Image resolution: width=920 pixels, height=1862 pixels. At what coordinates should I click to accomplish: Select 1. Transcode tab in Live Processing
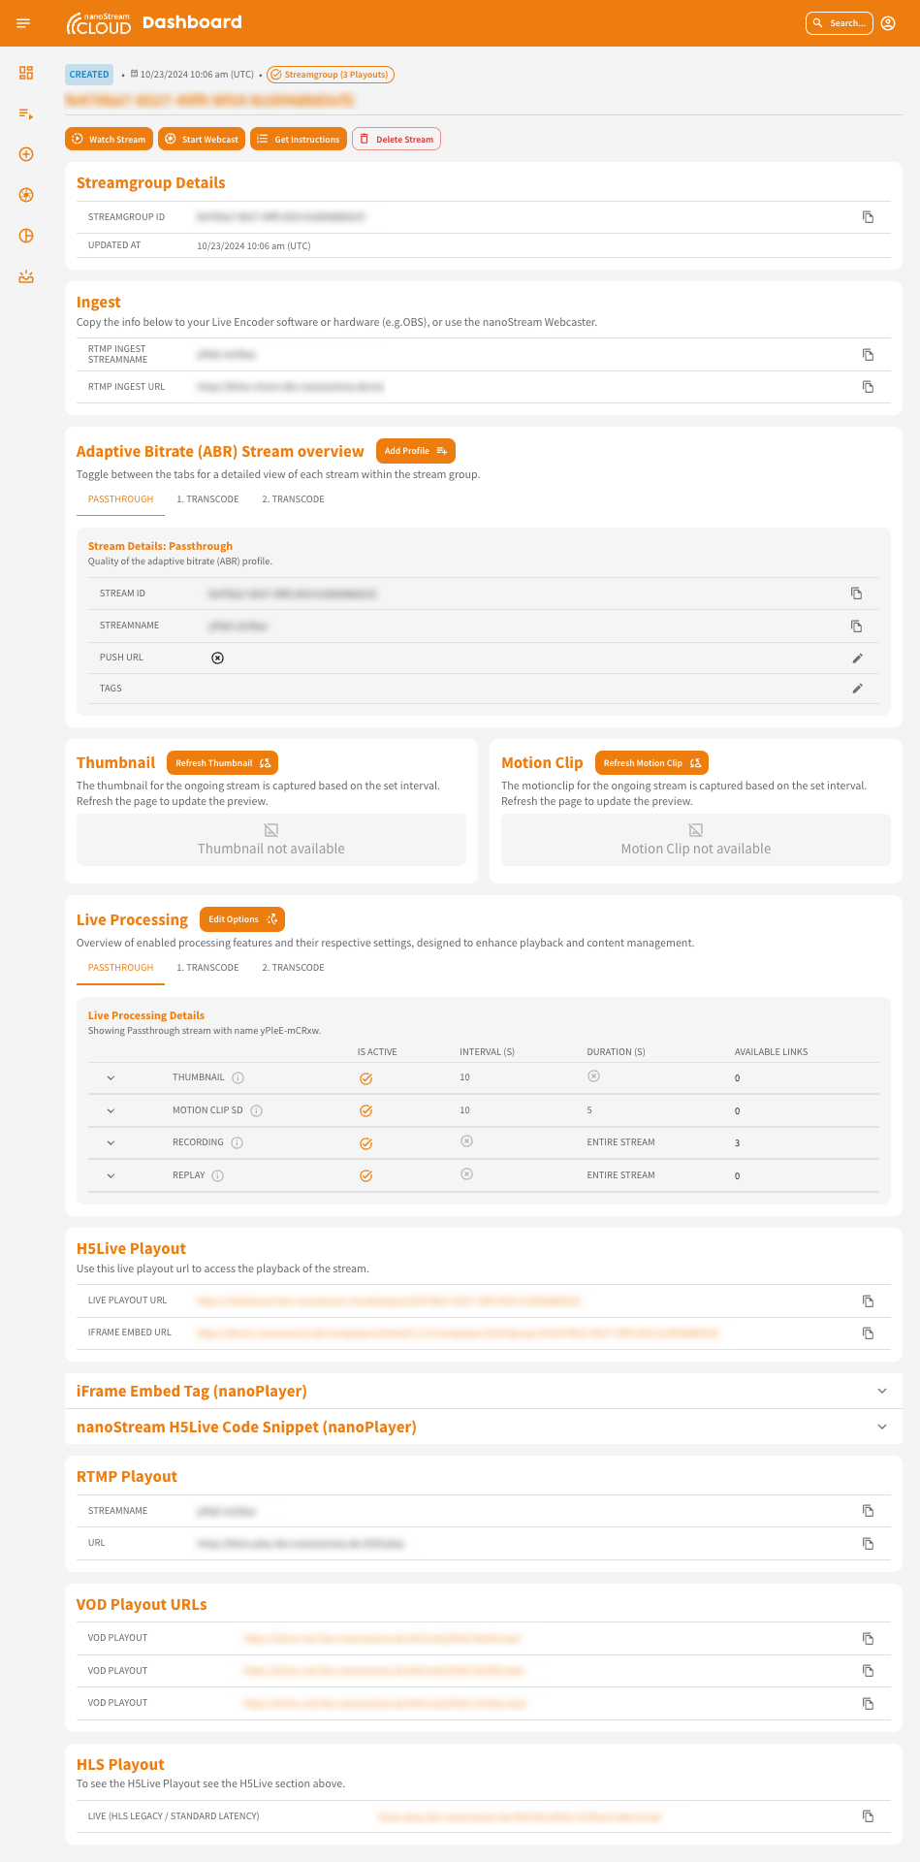(x=207, y=968)
